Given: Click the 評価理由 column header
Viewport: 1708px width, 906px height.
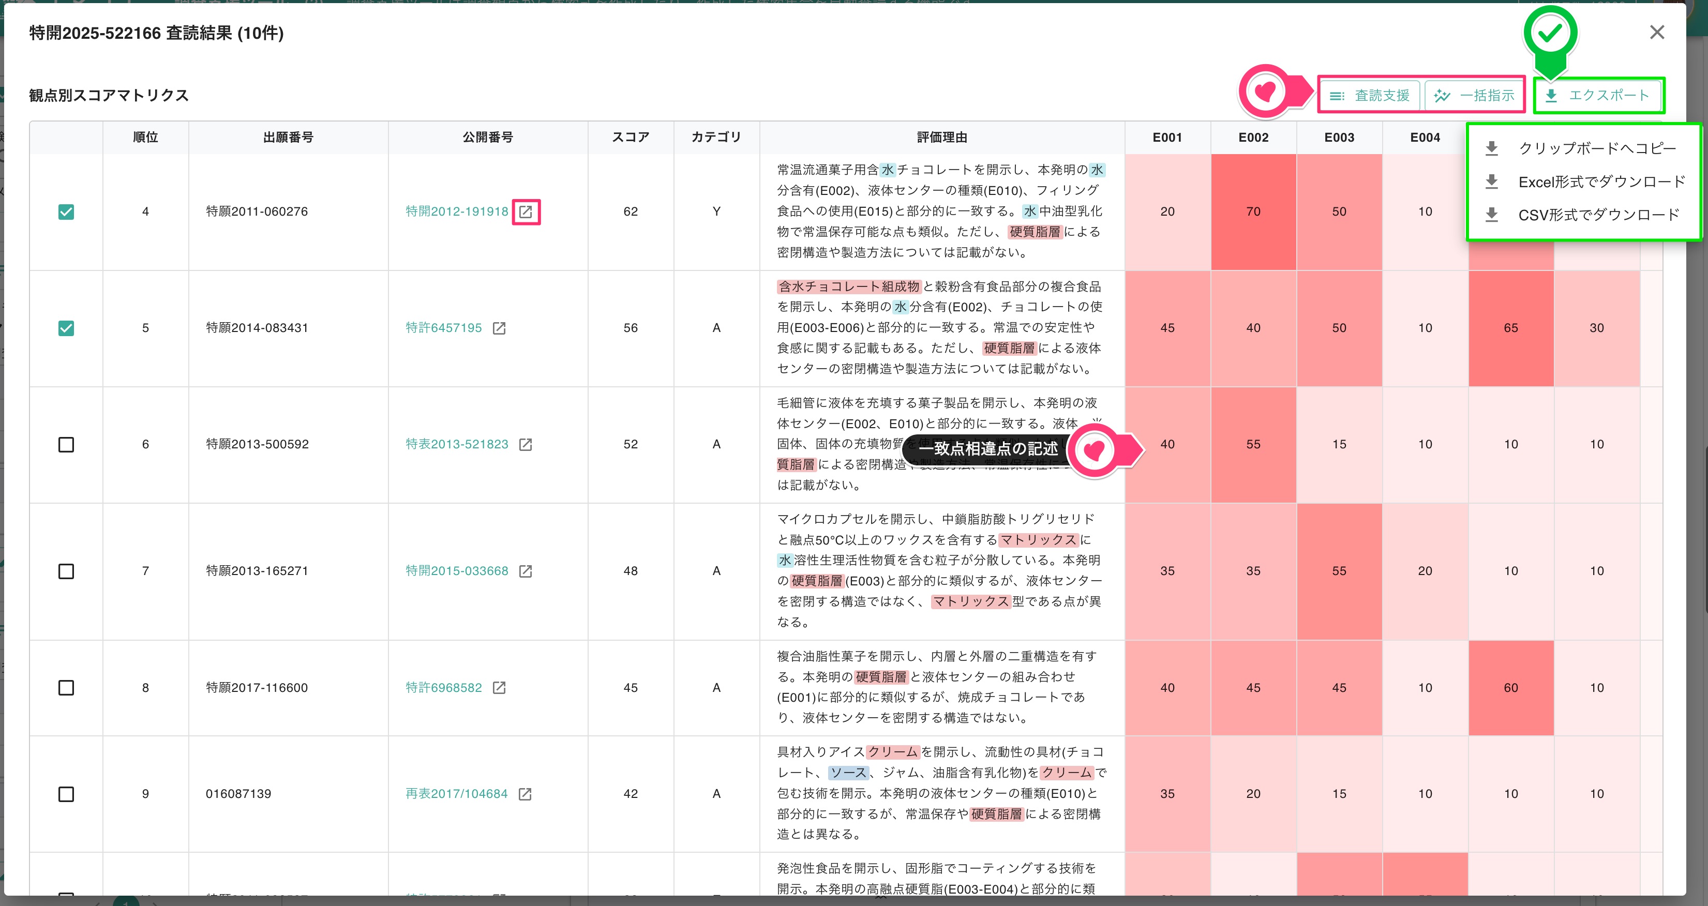Looking at the screenshot, I should (942, 138).
